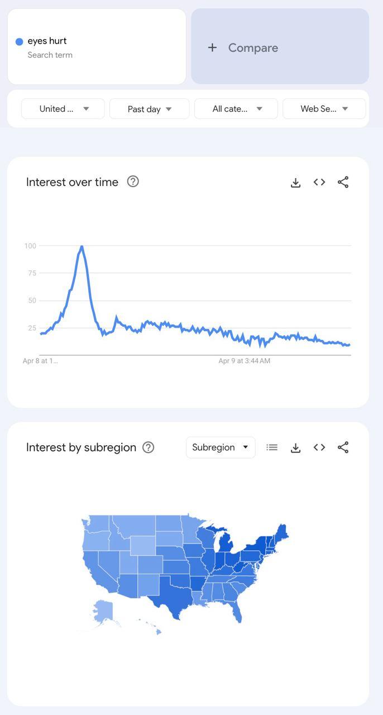
Task: Open the United States country dropdown
Action: pos(63,109)
